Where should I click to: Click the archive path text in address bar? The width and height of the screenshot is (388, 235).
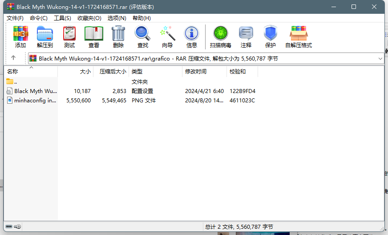pos(158,59)
